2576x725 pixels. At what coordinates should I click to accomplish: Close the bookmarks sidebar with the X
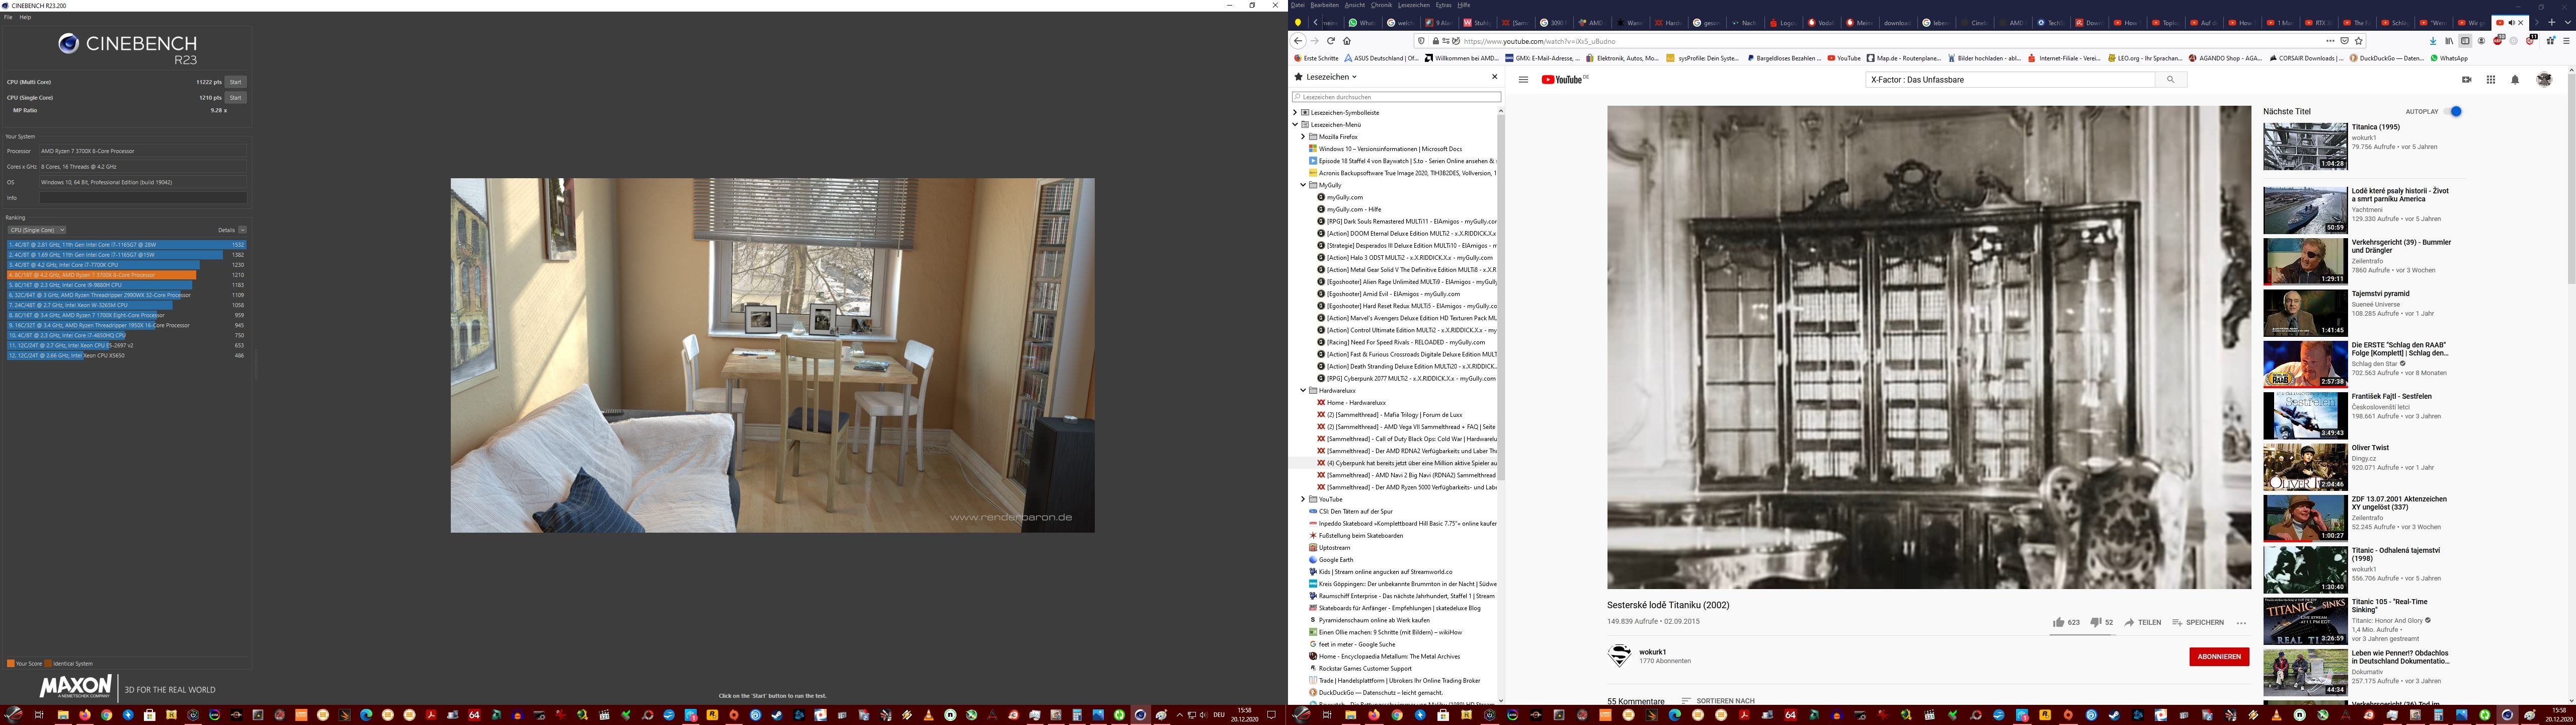(x=1495, y=76)
